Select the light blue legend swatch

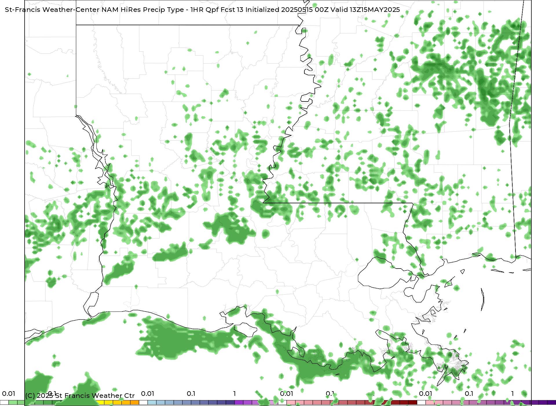[152, 402]
